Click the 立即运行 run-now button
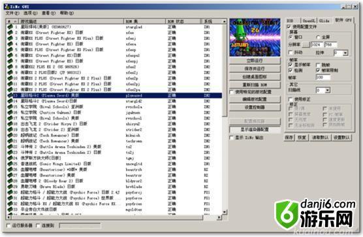The image size is (363, 237). pyautogui.click(x=255, y=61)
